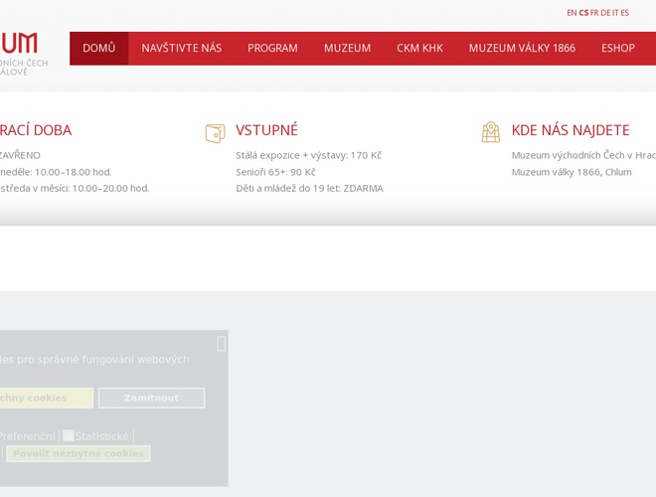Open the Domů menu item

pyautogui.click(x=99, y=48)
